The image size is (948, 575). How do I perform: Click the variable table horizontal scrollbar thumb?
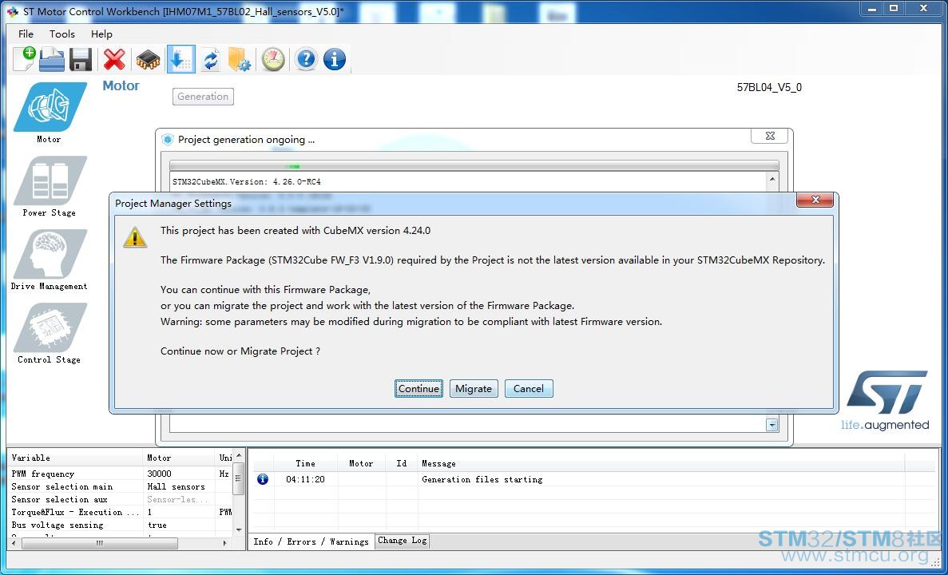coord(100,543)
